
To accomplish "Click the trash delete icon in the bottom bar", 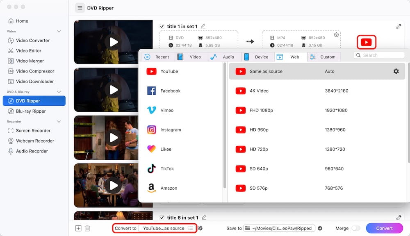I will click(87, 228).
